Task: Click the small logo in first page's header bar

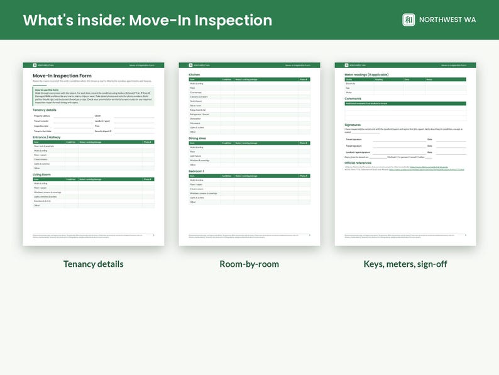Action: [x=35, y=65]
